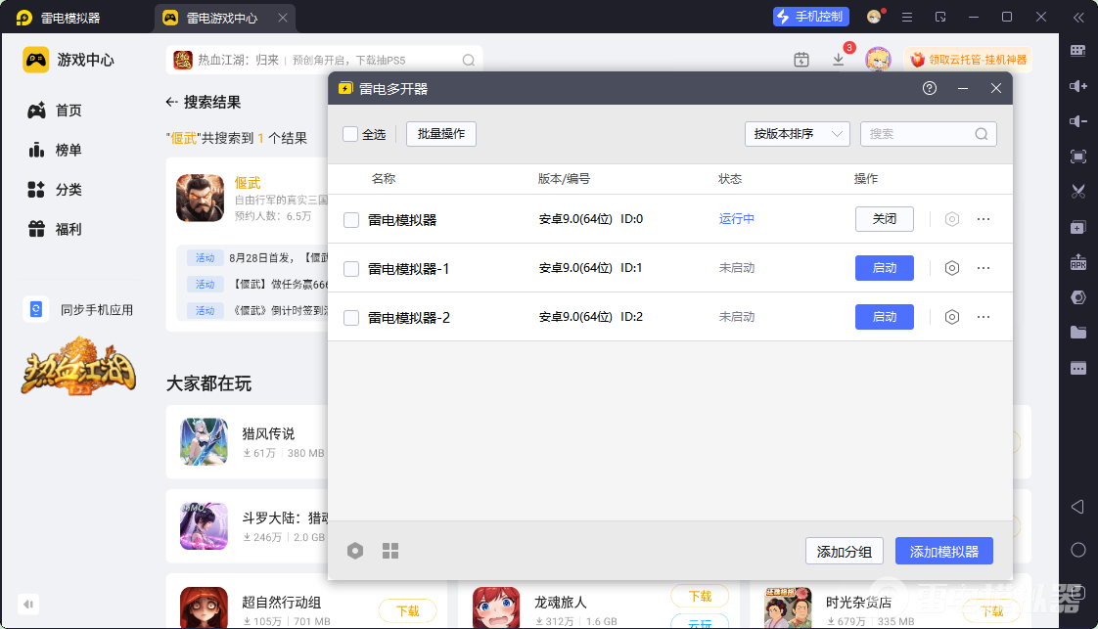The height and width of the screenshot is (629, 1098).
Task: Select the 雷电模拟器-2 checkbox
Action: [x=351, y=318]
